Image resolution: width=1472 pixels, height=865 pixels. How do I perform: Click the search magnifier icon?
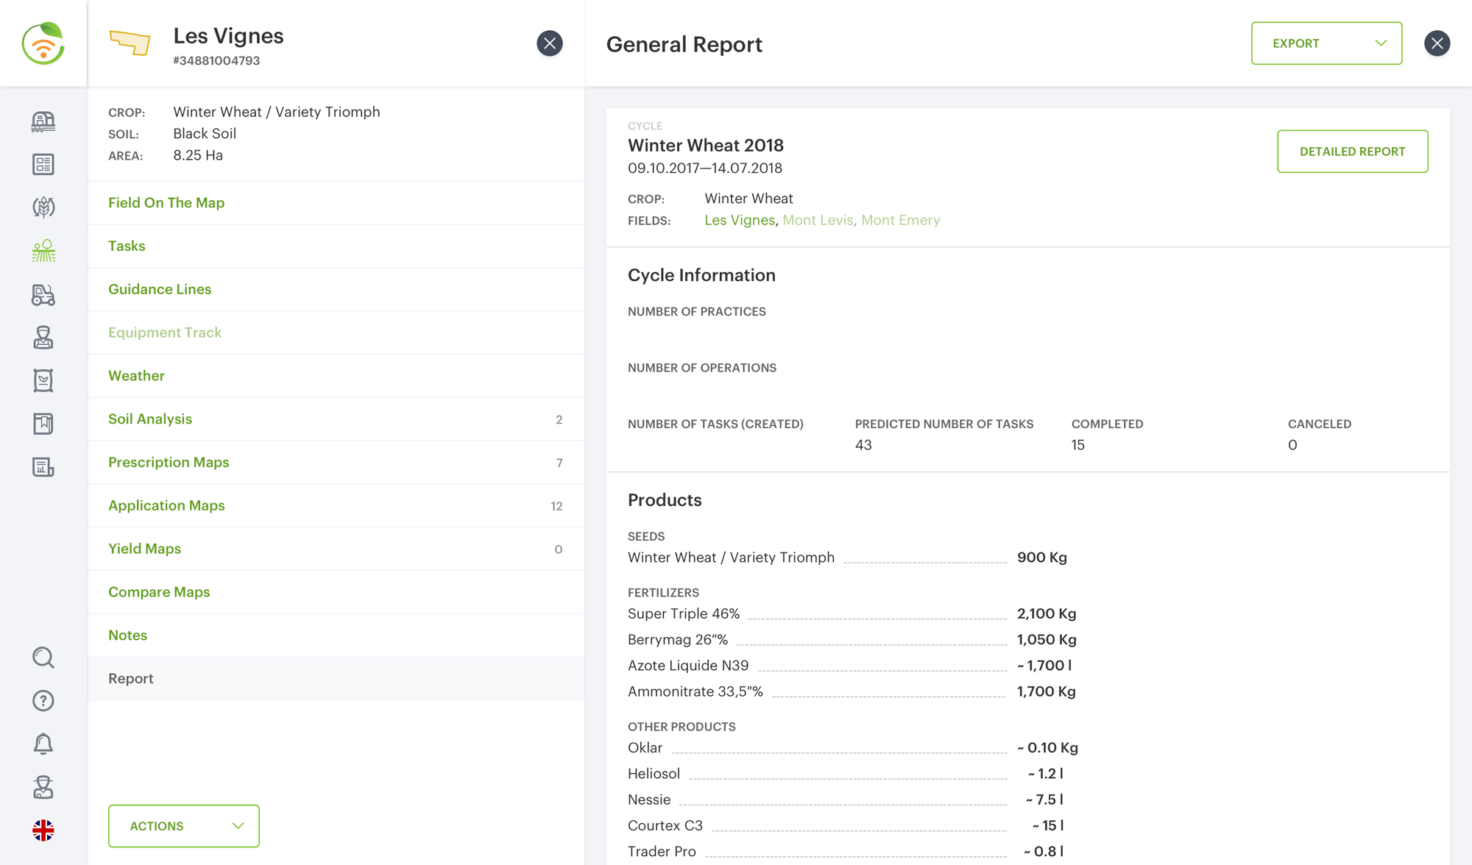(x=43, y=657)
